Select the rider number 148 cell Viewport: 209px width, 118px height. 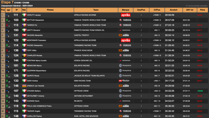coord(16,116)
